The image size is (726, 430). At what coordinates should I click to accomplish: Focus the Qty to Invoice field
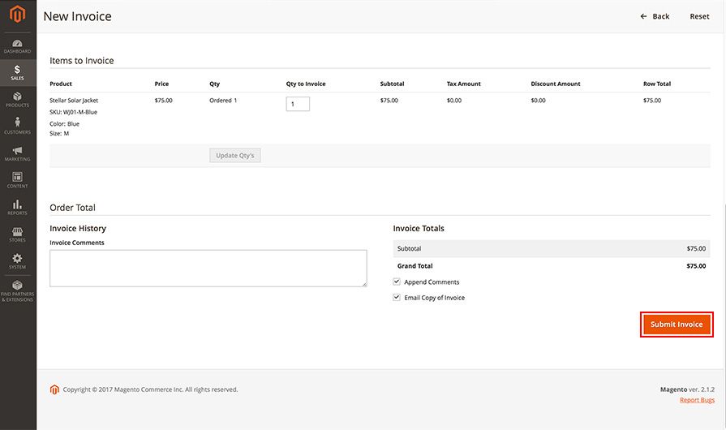pos(298,104)
